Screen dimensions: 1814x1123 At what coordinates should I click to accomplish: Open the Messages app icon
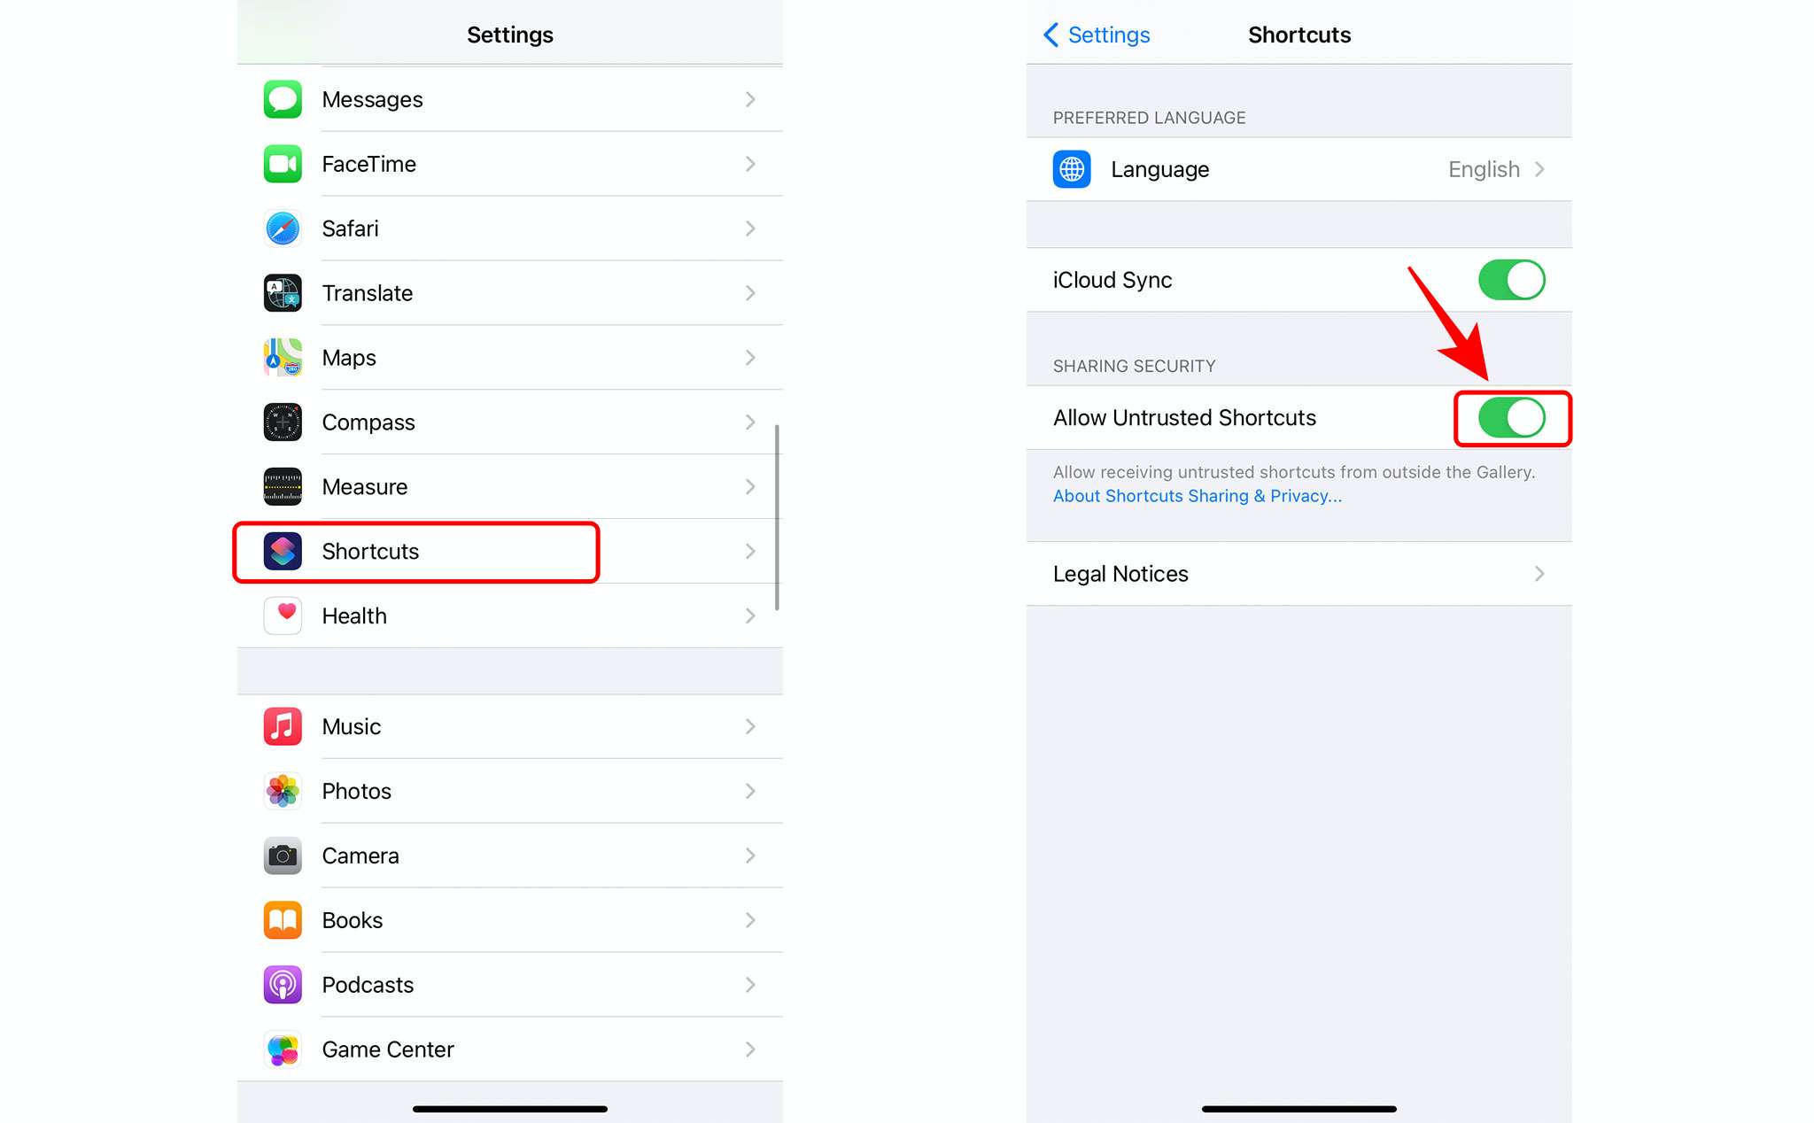(x=283, y=99)
